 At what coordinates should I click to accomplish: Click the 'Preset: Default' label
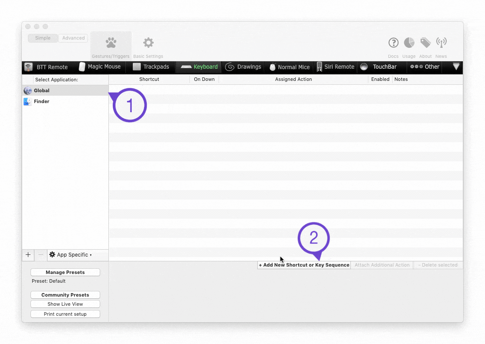pyautogui.click(x=49, y=281)
